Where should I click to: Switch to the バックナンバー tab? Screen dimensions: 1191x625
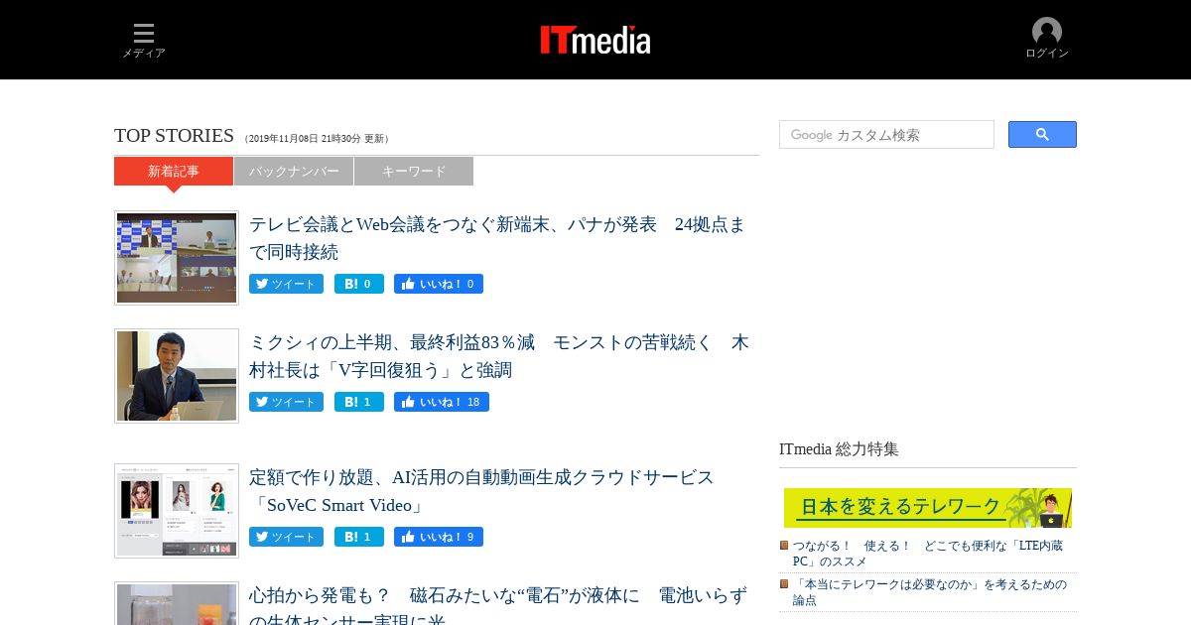click(x=294, y=171)
